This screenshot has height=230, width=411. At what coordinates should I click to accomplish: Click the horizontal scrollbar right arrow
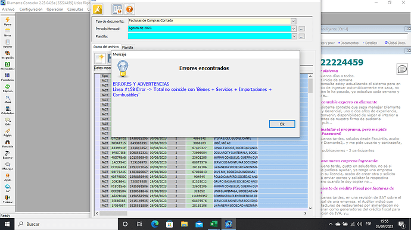pyautogui.click(x=305, y=213)
